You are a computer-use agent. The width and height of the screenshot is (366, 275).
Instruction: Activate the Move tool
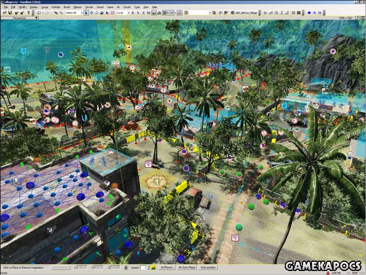coord(91,13)
